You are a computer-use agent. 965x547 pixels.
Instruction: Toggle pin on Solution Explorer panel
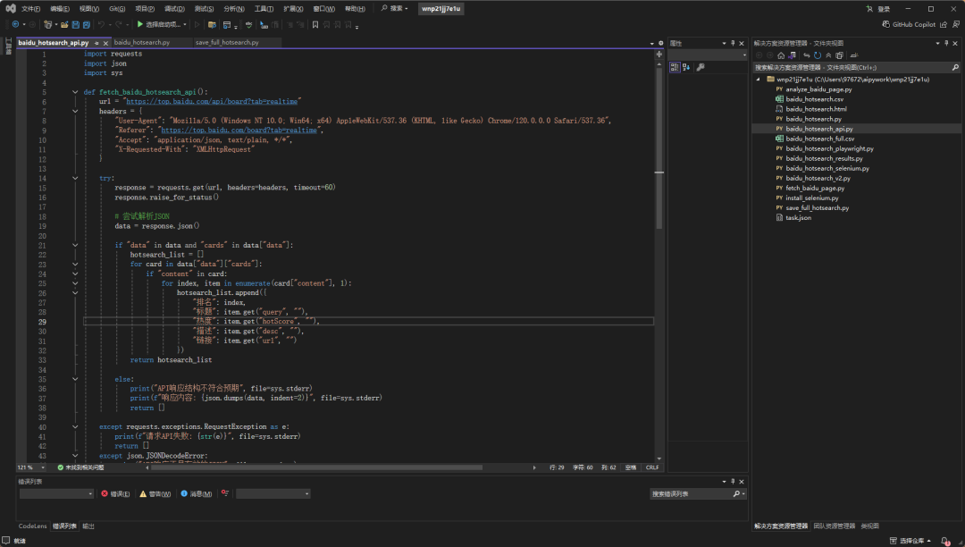[946, 43]
